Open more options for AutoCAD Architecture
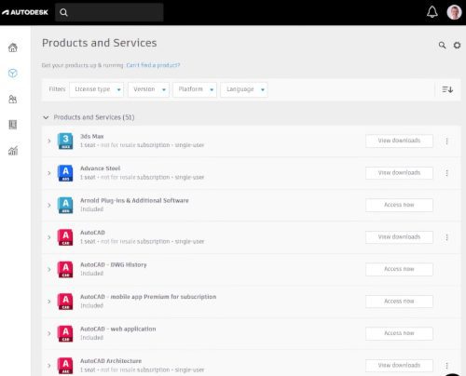The image size is (466, 376). tap(446, 366)
